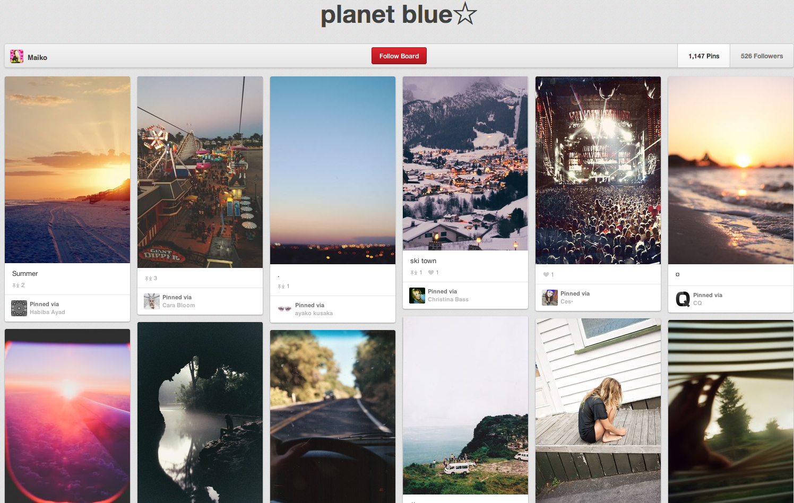Click the Follow Board button
This screenshot has height=503, width=794.
coord(399,56)
